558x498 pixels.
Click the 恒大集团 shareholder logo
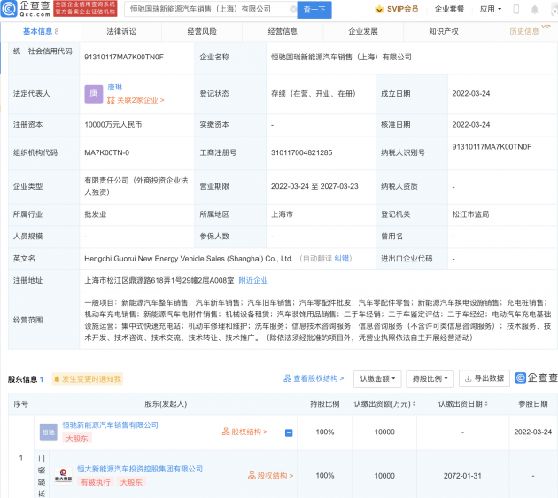click(x=63, y=476)
